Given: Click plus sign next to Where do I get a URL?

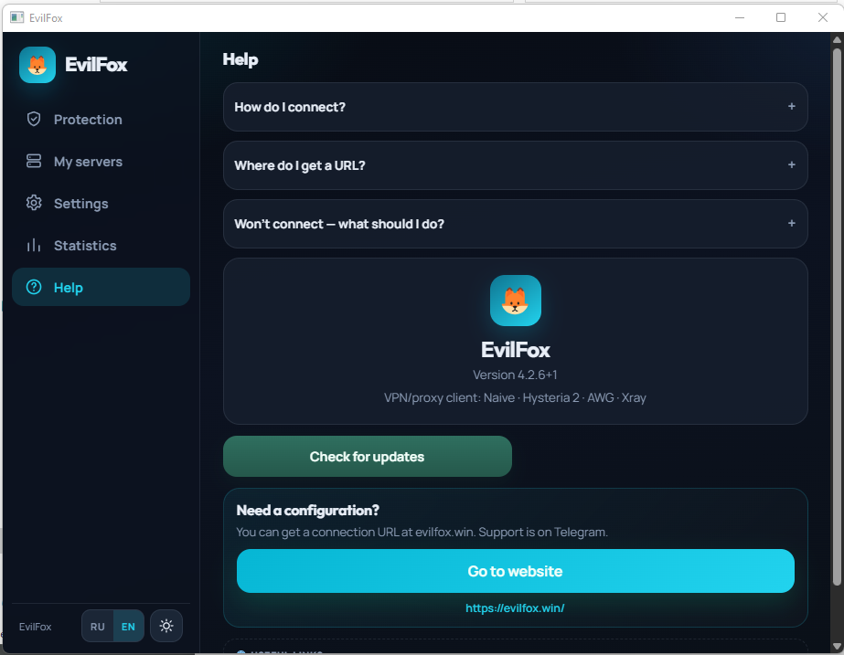Looking at the screenshot, I should tap(791, 164).
